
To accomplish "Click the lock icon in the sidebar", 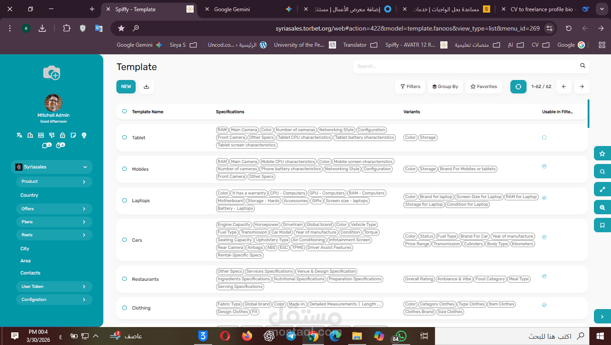I will [x=62, y=135].
